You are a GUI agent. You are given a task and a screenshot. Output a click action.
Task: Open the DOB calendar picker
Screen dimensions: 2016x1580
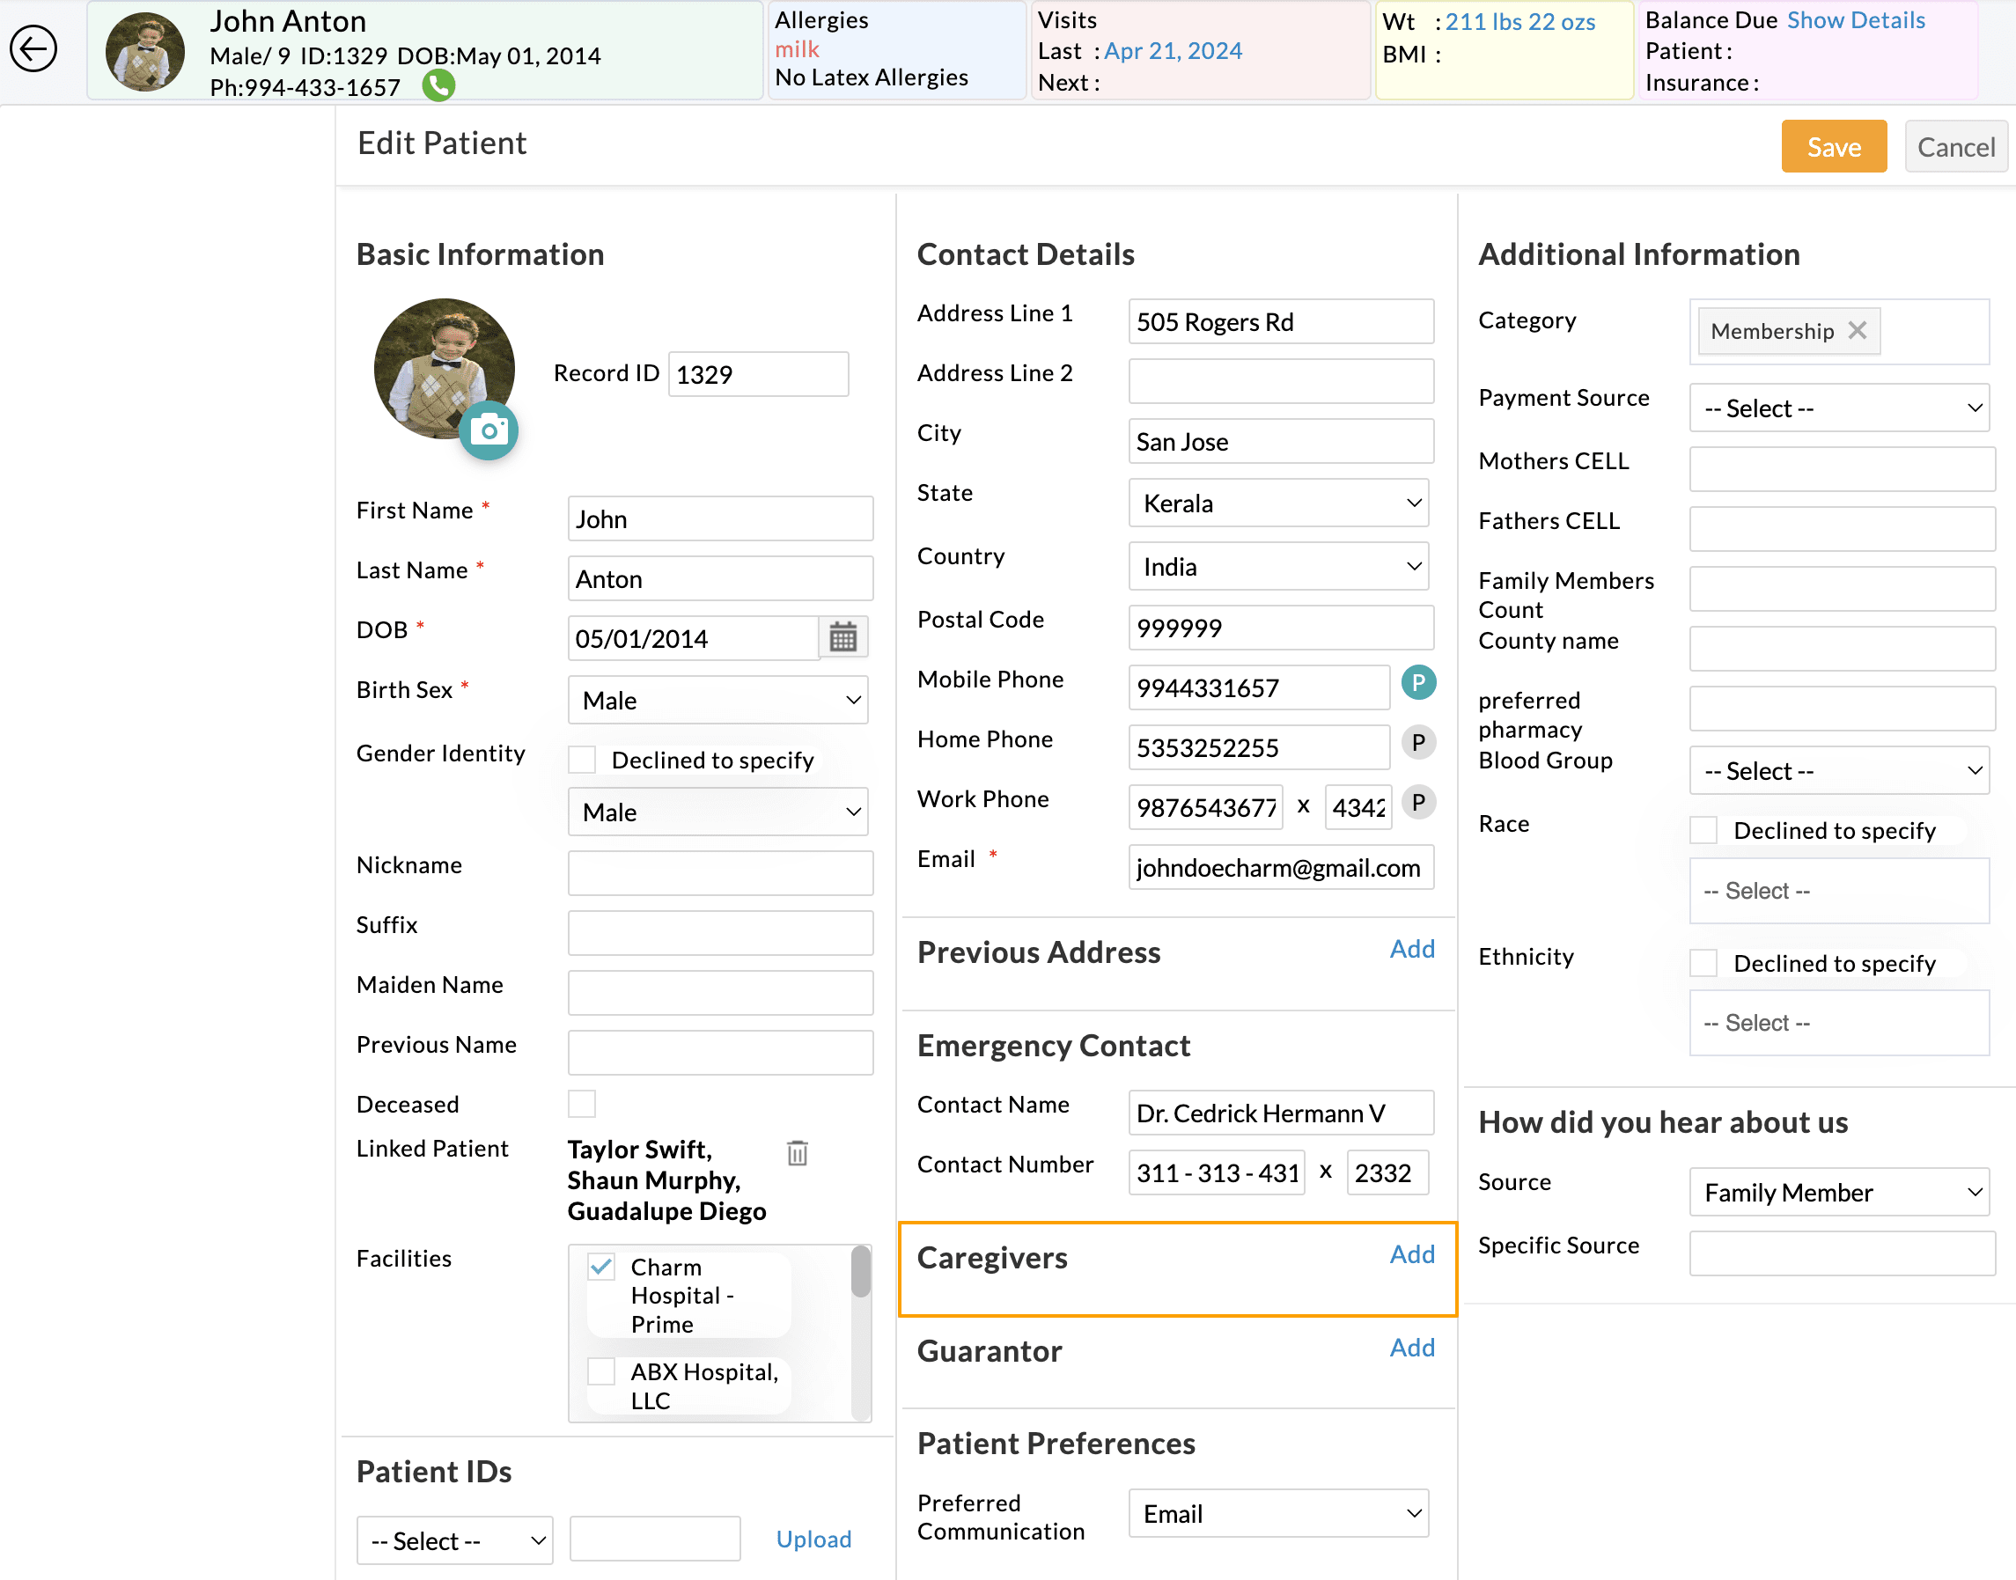[842, 637]
